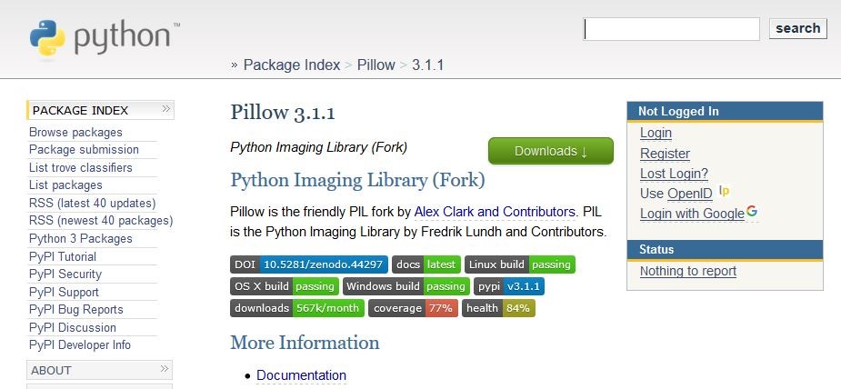Viewport: 841px width, 389px height.
Task: Collapse the Package Index sidebar section
Action: point(165,110)
